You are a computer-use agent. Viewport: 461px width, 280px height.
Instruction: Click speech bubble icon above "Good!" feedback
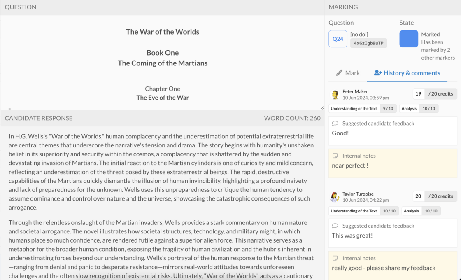pyautogui.click(x=335, y=123)
